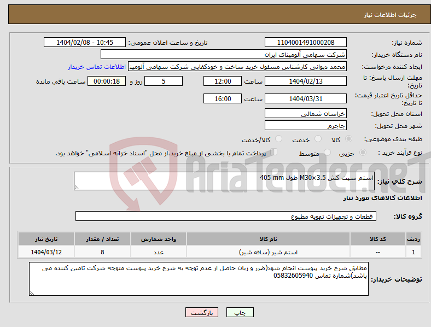
Task: Click the بازگشت (back) button
Action: click(202, 312)
